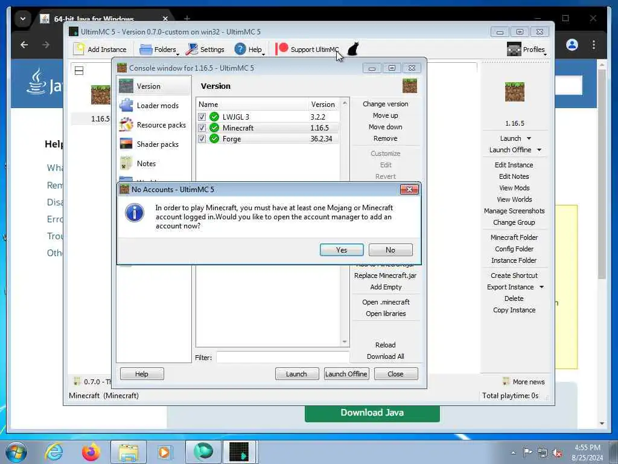The width and height of the screenshot is (618, 464).
Task: Select Forge version 36.2.34 cell
Action: pos(321,138)
